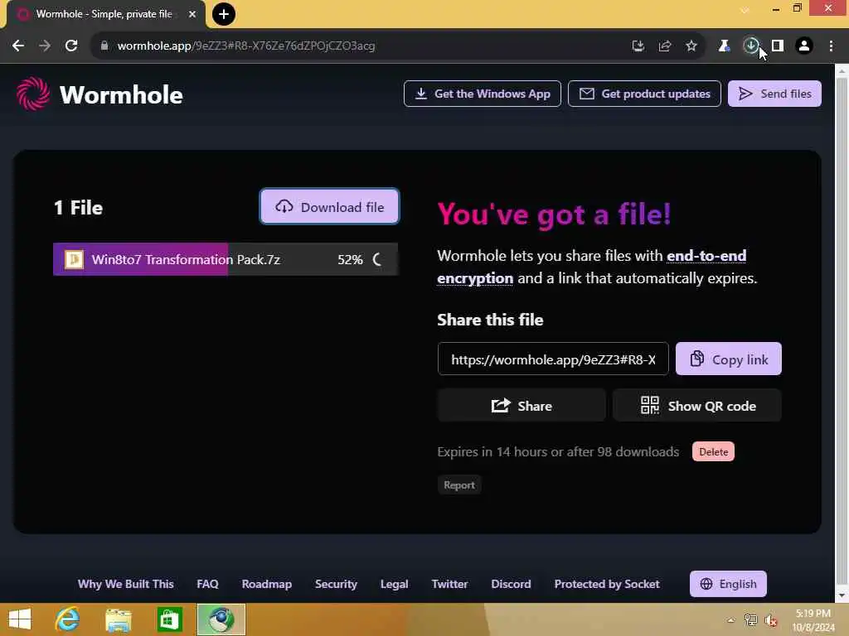Click the Expires in 14 hours text

pyautogui.click(x=558, y=451)
